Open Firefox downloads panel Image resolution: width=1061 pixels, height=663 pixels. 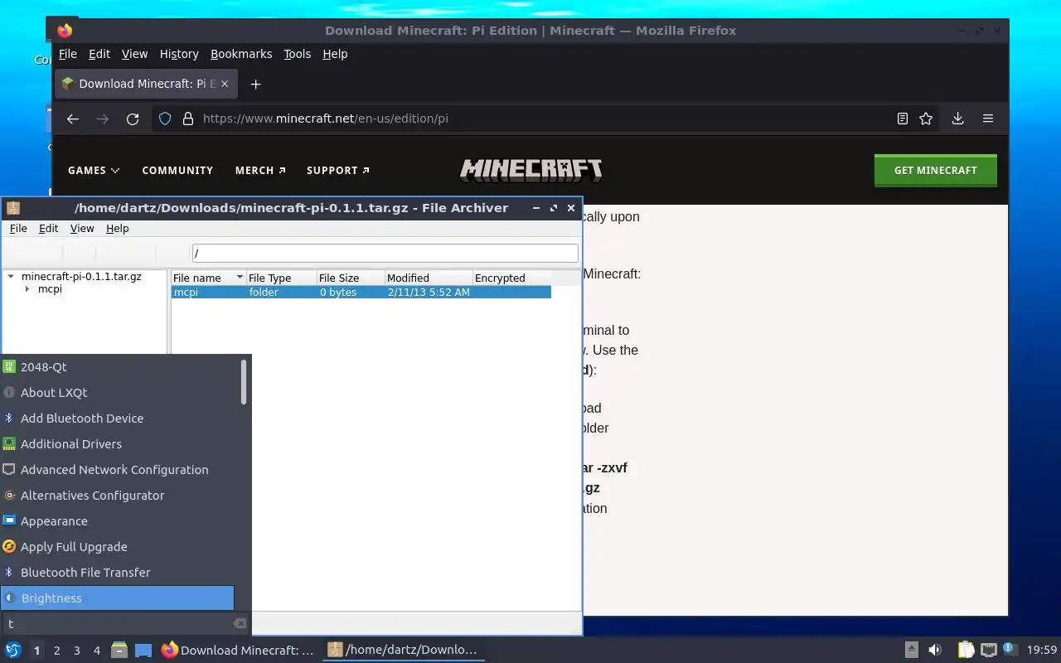click(957, 119)
